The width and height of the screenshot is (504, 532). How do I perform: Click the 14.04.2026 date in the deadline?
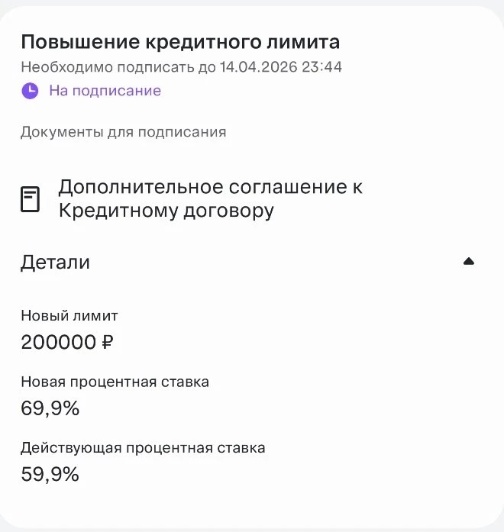254,67
